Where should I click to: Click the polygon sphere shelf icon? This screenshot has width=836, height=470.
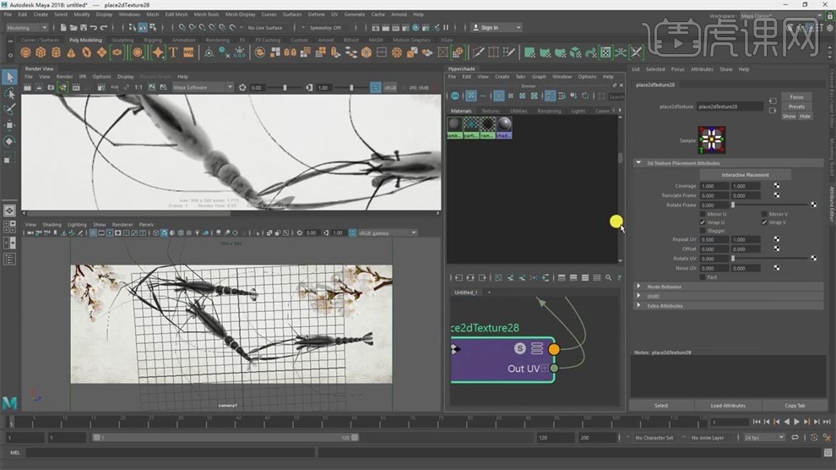click(x=26, y=52)
